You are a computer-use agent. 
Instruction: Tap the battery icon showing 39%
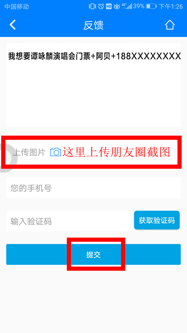coord(151,6)
